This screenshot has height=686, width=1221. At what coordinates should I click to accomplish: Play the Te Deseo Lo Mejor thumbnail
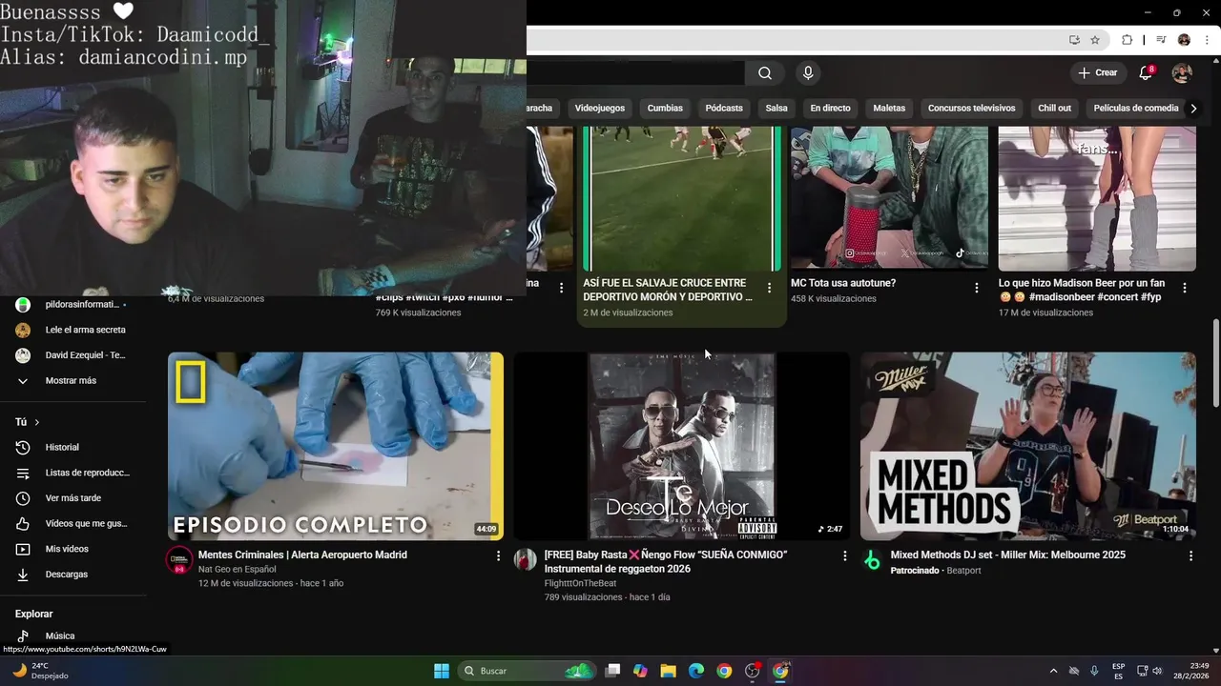682,446
